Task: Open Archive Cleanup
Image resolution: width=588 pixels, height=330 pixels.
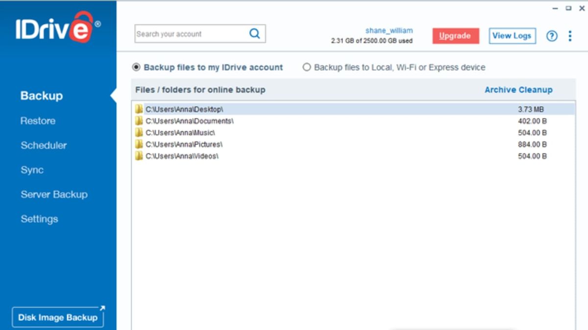Action: [x=518, y=90]
